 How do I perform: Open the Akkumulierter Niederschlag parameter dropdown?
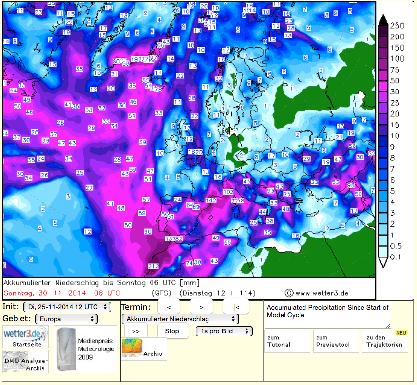point(180,319)
